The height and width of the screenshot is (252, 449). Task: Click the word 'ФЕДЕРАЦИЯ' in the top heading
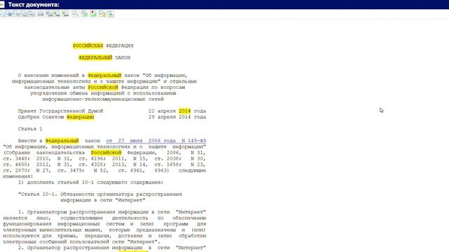point(120,45)
